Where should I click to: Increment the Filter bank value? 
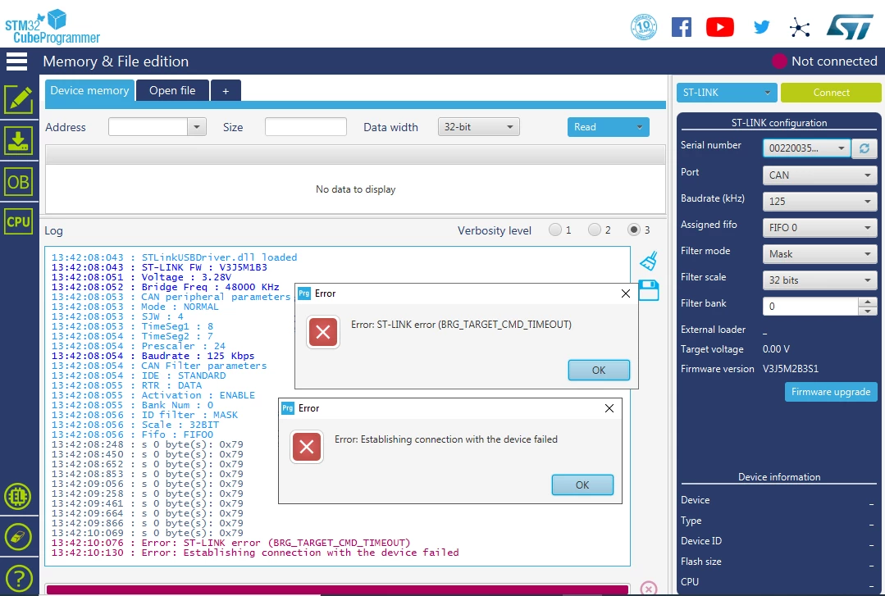click(868, 302)
